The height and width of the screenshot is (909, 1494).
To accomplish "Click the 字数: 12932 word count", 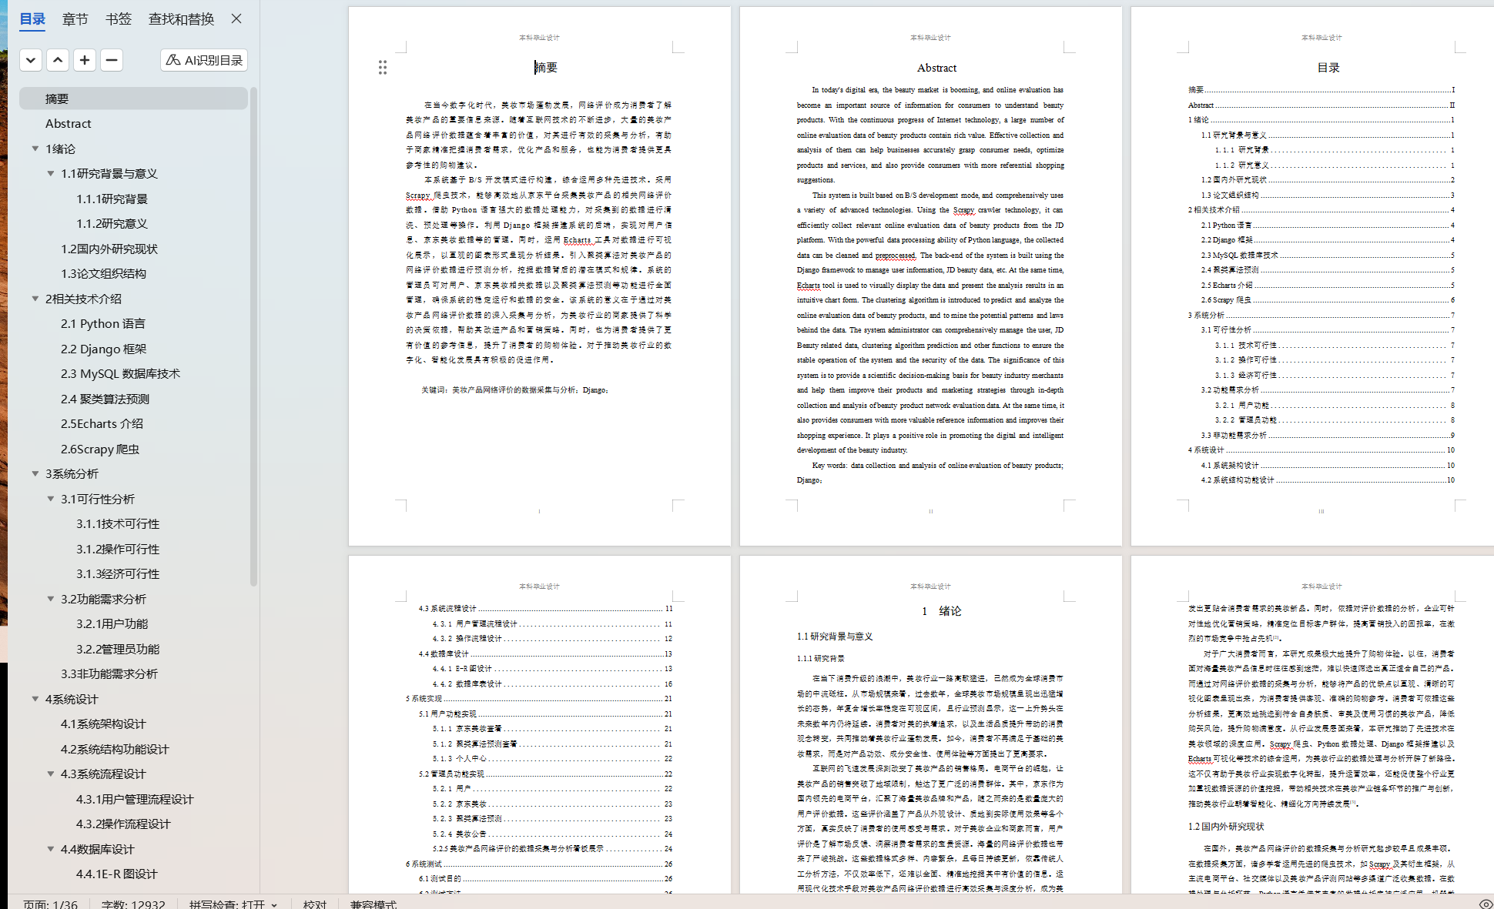I will pos(132,904).
